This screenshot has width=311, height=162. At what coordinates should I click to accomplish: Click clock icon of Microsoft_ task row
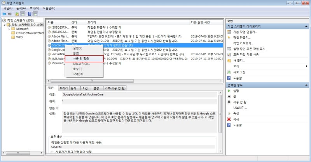[x=49, y=63]
